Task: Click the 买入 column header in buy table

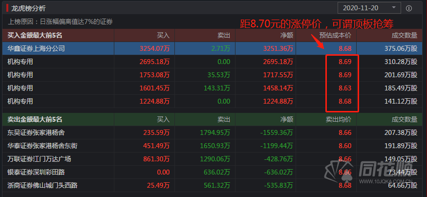Action: tap(163, 35)
